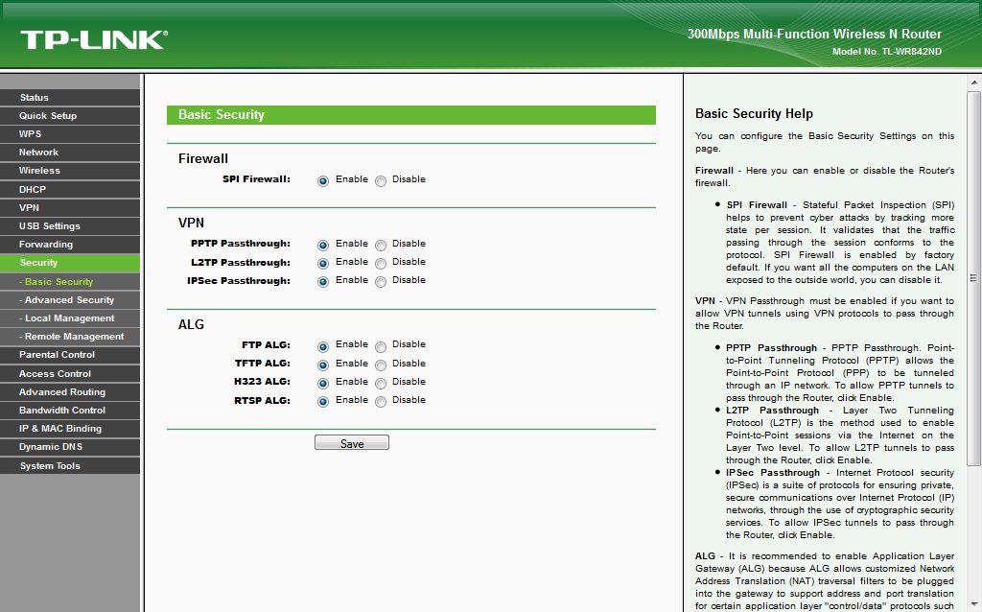
Task: Open Bandwidth Control menu
Action: point(70,410)
